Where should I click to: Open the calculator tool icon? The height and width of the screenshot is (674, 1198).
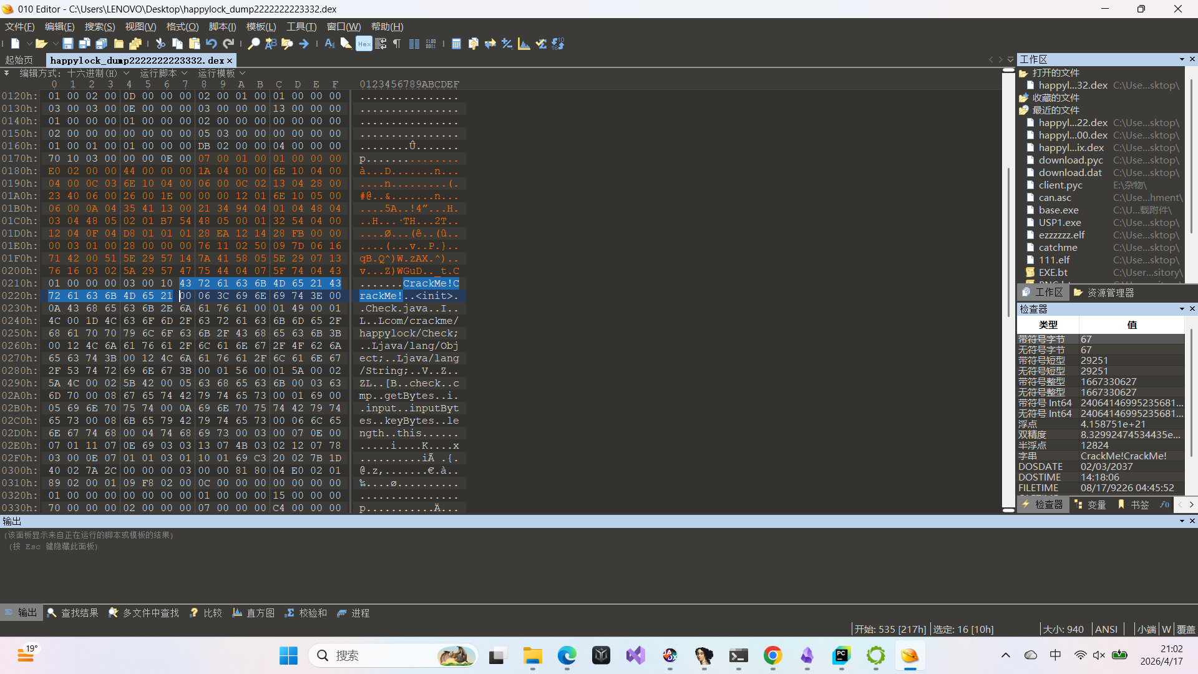click(456, 44)
